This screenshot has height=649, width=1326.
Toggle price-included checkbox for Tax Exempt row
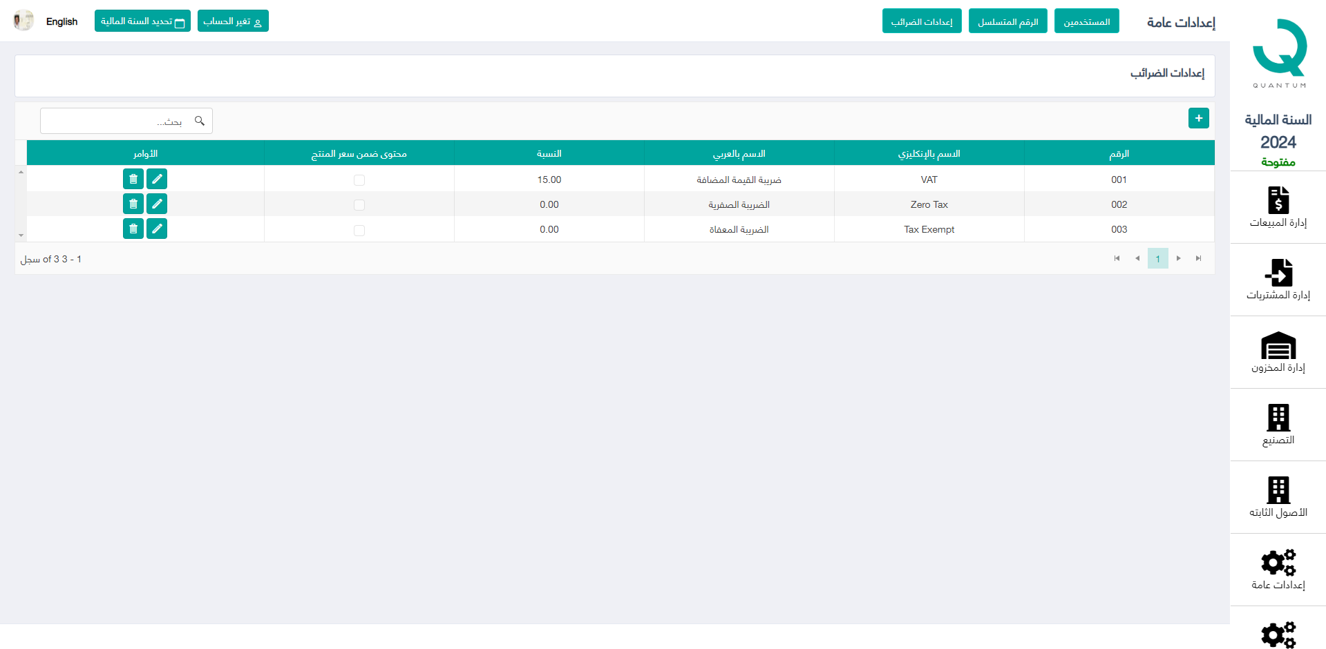tap(359, 230)
